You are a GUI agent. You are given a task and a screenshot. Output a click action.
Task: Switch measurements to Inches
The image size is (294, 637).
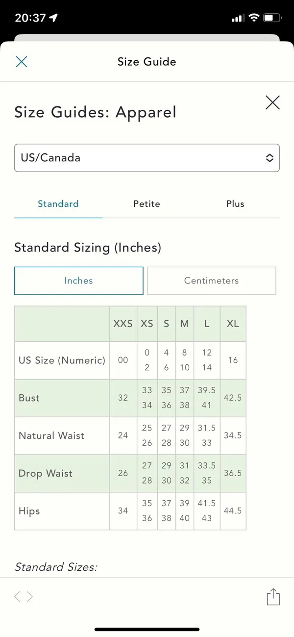79,280
